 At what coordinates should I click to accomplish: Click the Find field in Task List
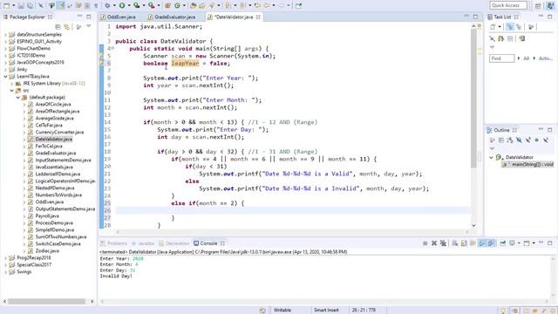click(x=502, y=58)
